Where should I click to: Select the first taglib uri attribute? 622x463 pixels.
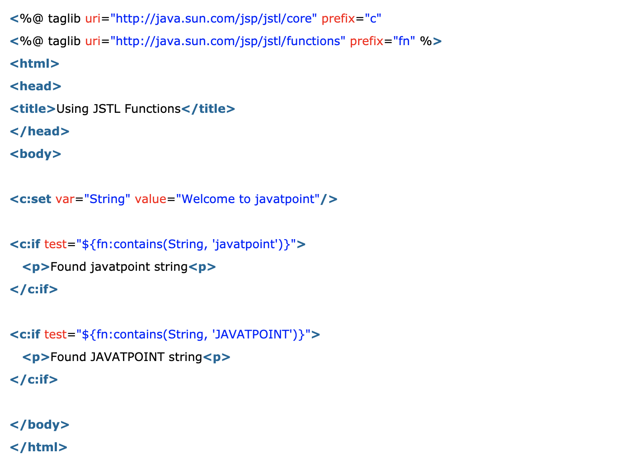click(x=93, y=19)
